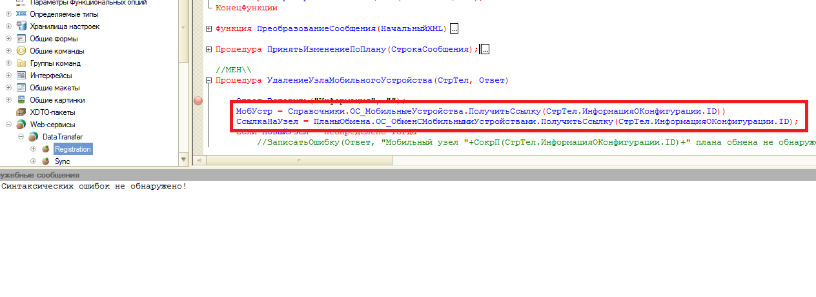
Task: Collapse the Web-сервисы tree node
Action: coord(8,125)
